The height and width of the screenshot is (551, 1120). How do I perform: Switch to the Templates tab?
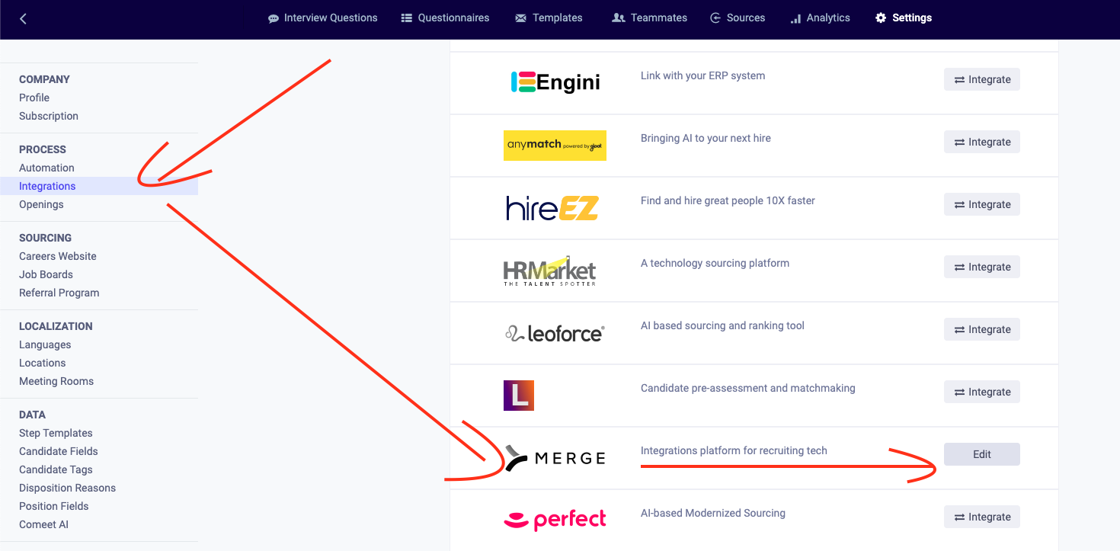click(549, 18)
